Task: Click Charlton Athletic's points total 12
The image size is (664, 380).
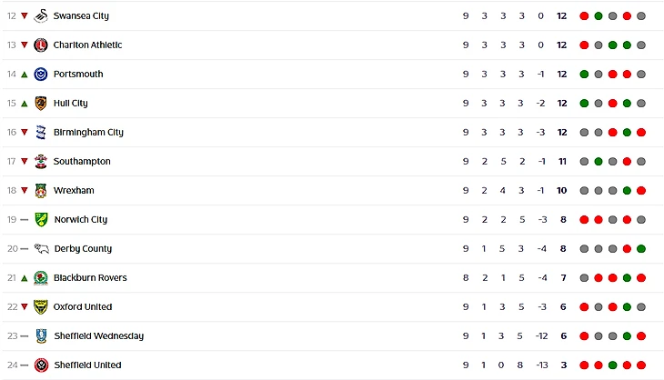Action: coord(561,45)
